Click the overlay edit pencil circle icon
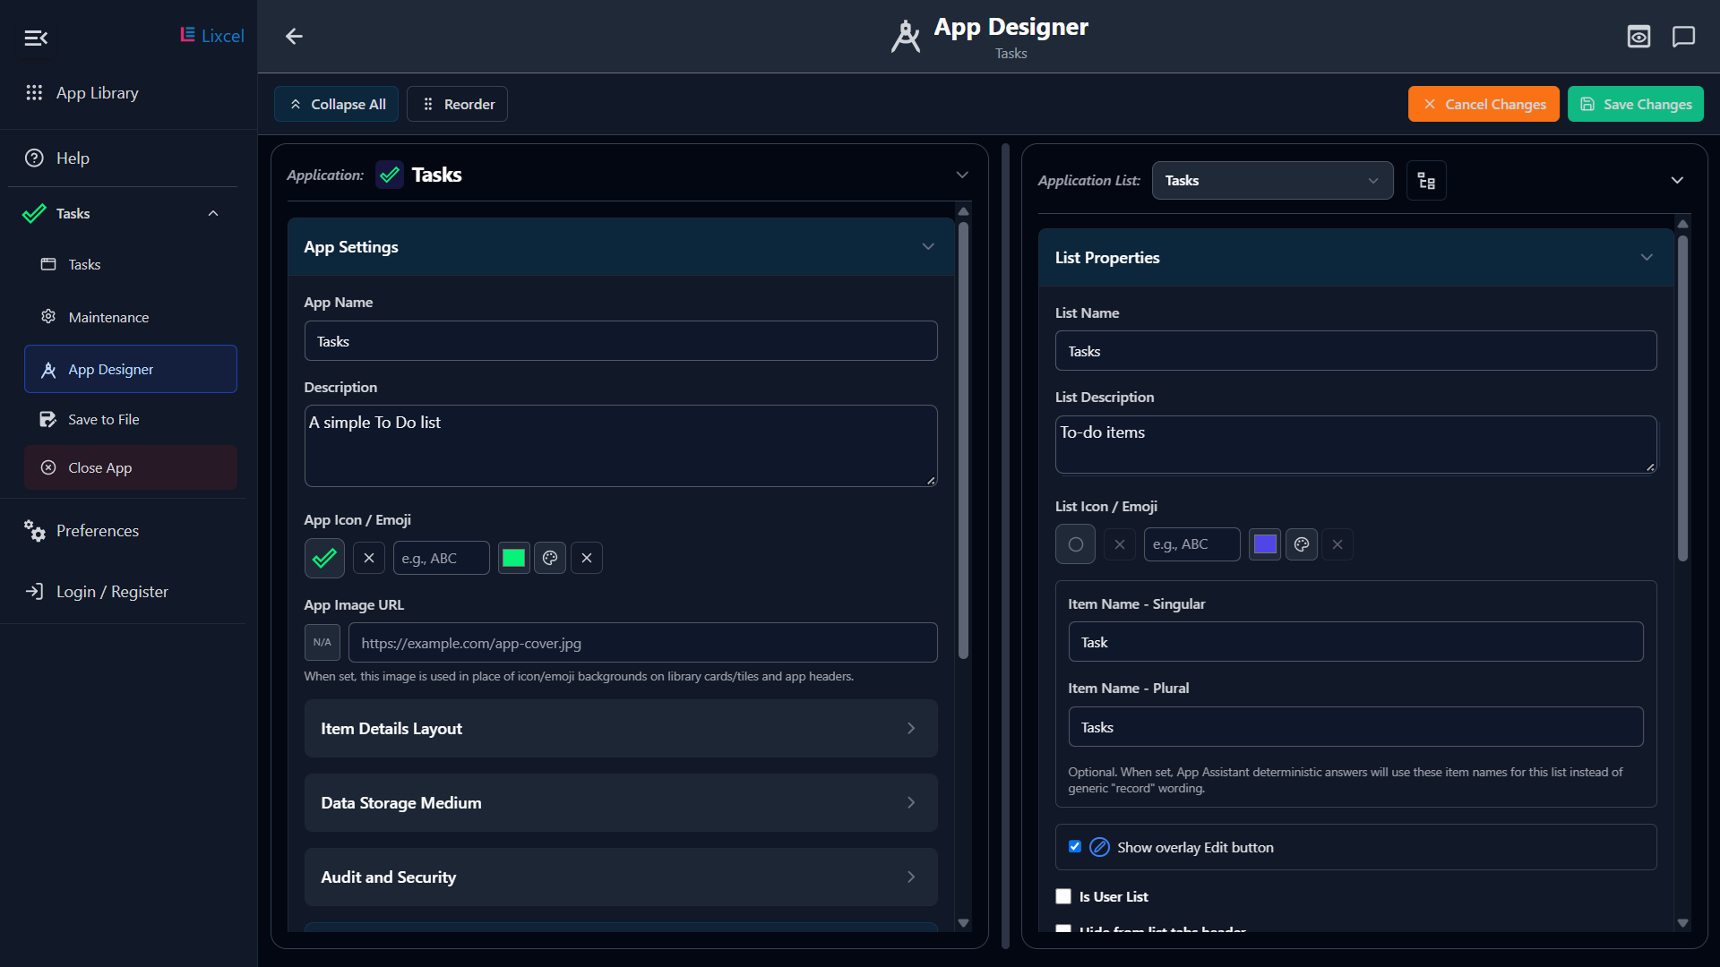Image resolution: width=1720 pixels, height=967 pixels. pyautogui.click(x=1099, y=847)
